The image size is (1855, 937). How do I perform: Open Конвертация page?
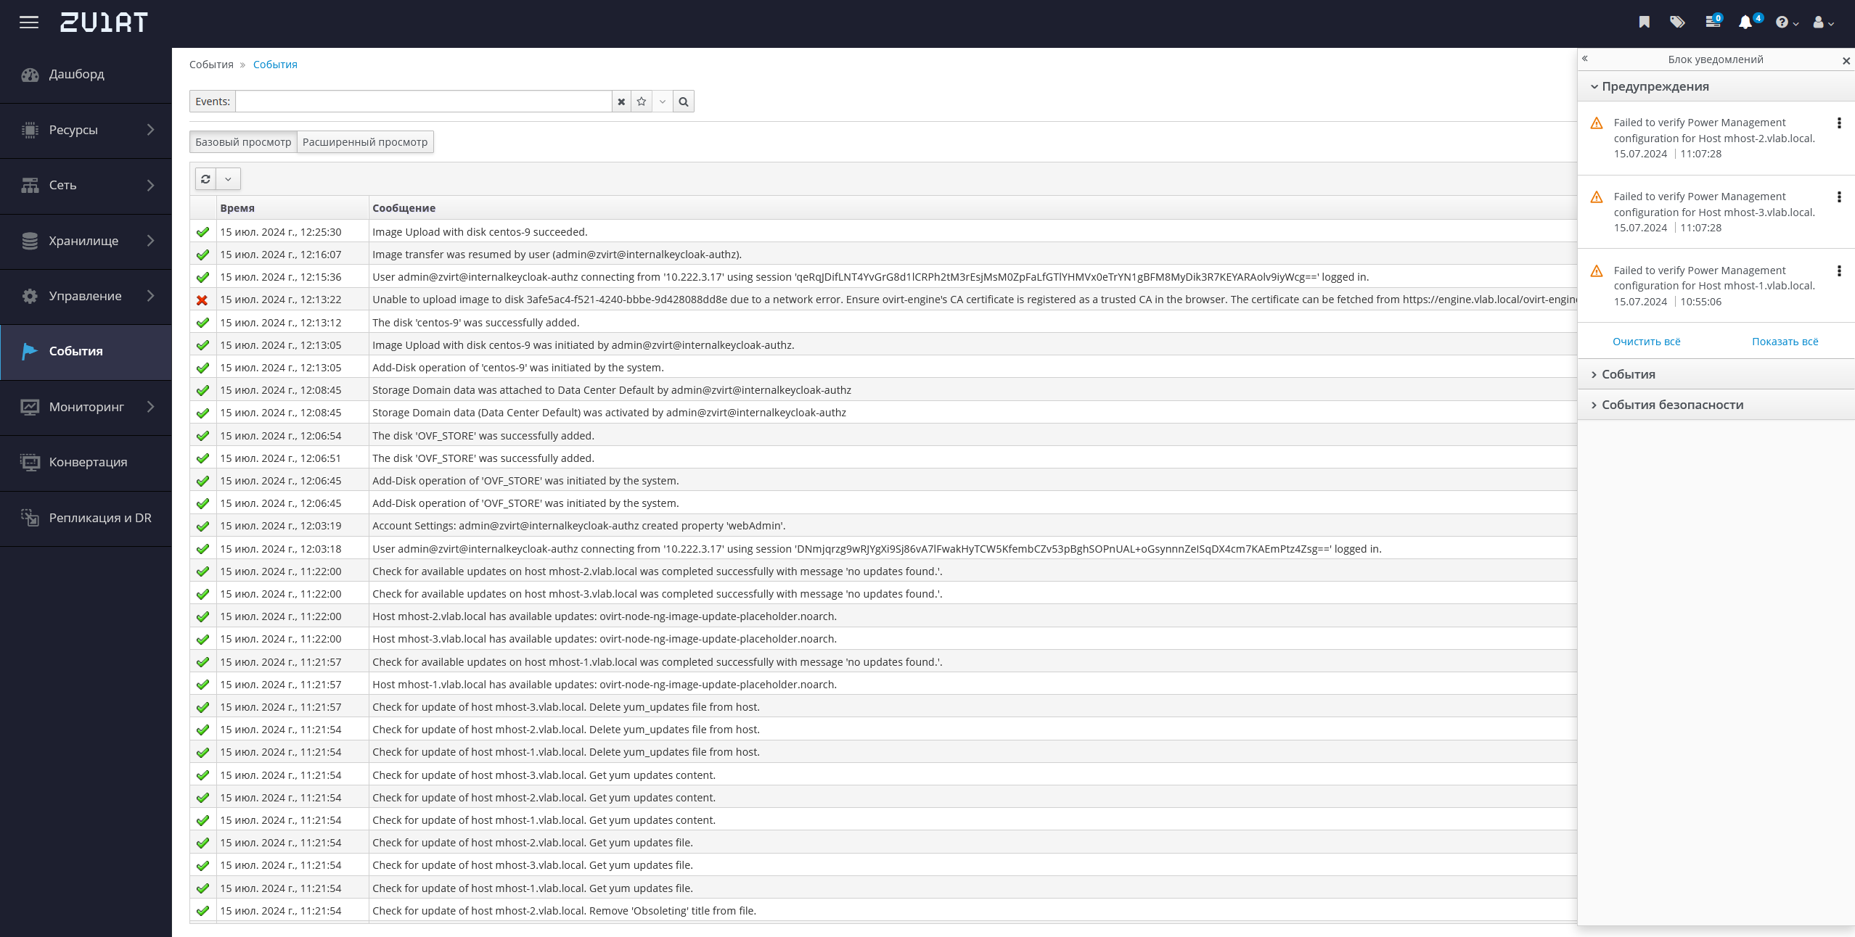pyautogui.click(x=86, y=463)
